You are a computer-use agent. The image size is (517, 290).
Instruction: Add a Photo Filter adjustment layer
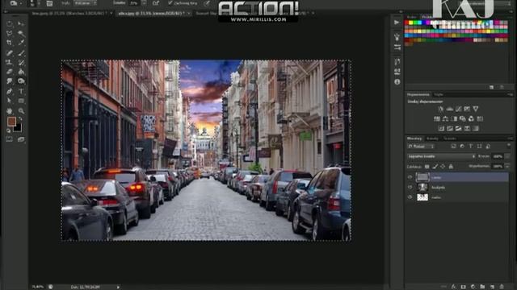tap(463, 118)
